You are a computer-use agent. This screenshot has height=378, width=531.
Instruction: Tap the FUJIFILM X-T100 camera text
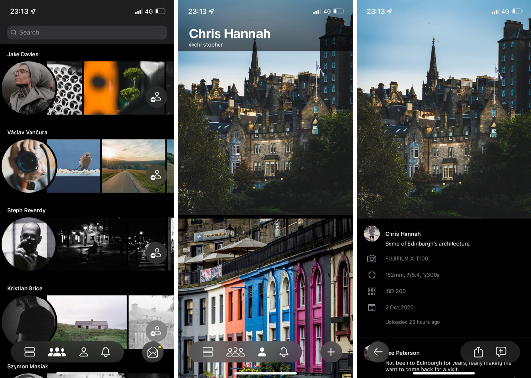tap(406, 258)
